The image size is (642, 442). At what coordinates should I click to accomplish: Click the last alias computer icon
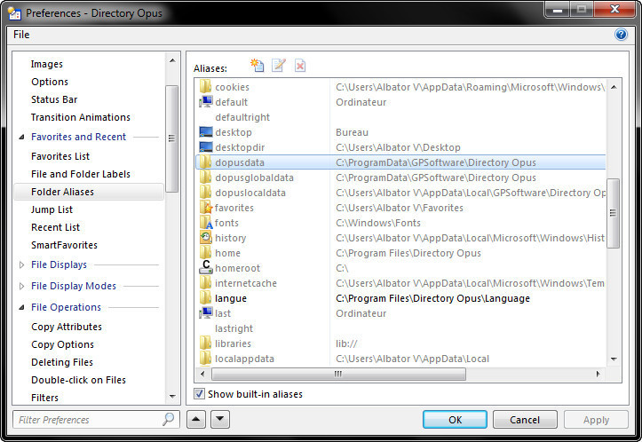pyautogui.click(x=205, y=313)
